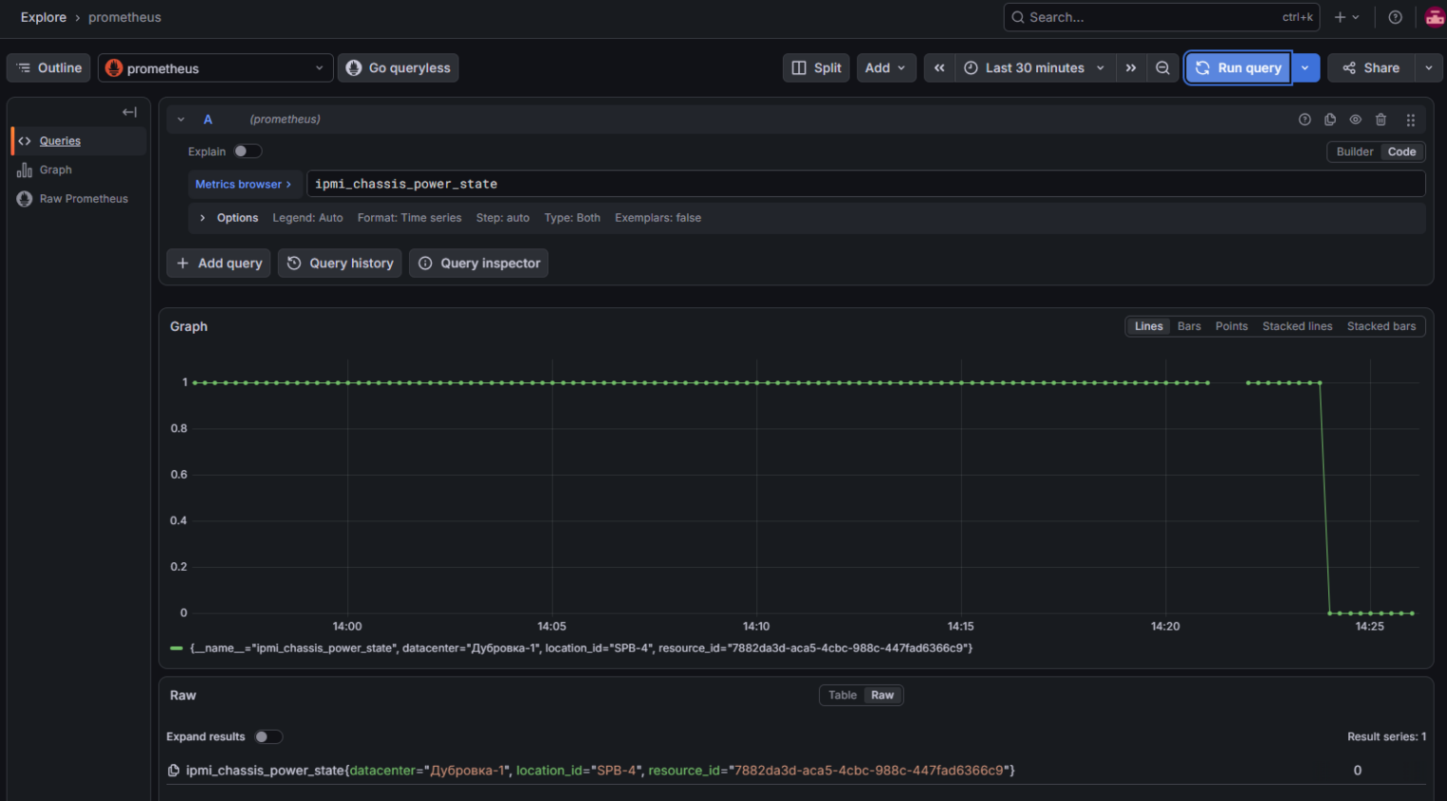Delete query A with the trash icon
1447x801 pixels.
[x=1382, y=119]
